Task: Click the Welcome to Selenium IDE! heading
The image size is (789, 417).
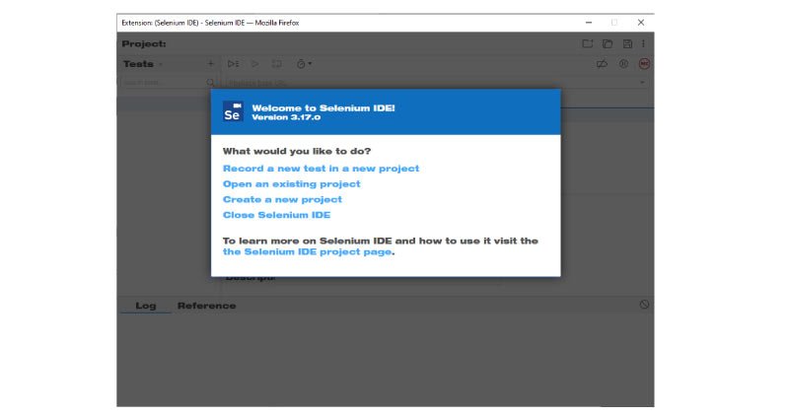Action: 323,107
